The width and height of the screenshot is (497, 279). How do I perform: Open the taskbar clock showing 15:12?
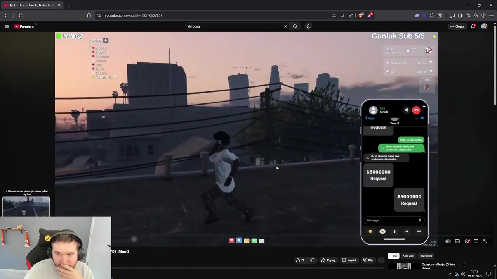point(475,274)
